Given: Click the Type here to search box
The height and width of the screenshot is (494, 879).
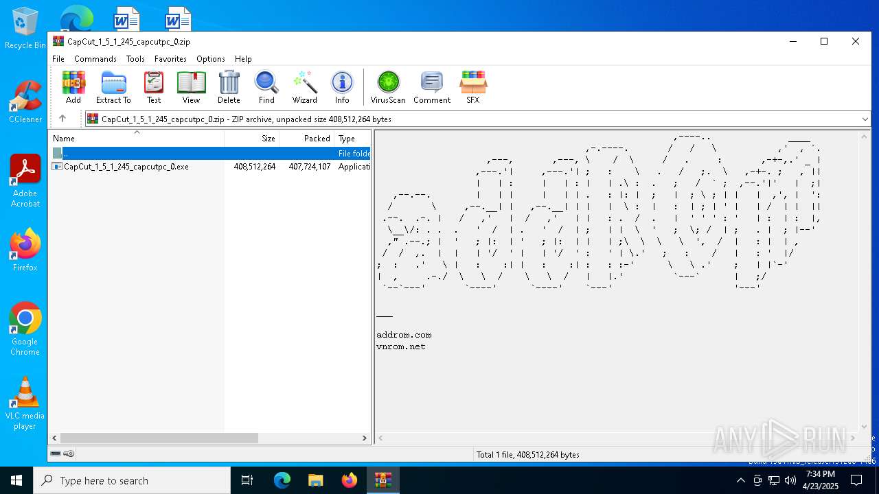Looking at the screenshot, I should pos(132,480).
